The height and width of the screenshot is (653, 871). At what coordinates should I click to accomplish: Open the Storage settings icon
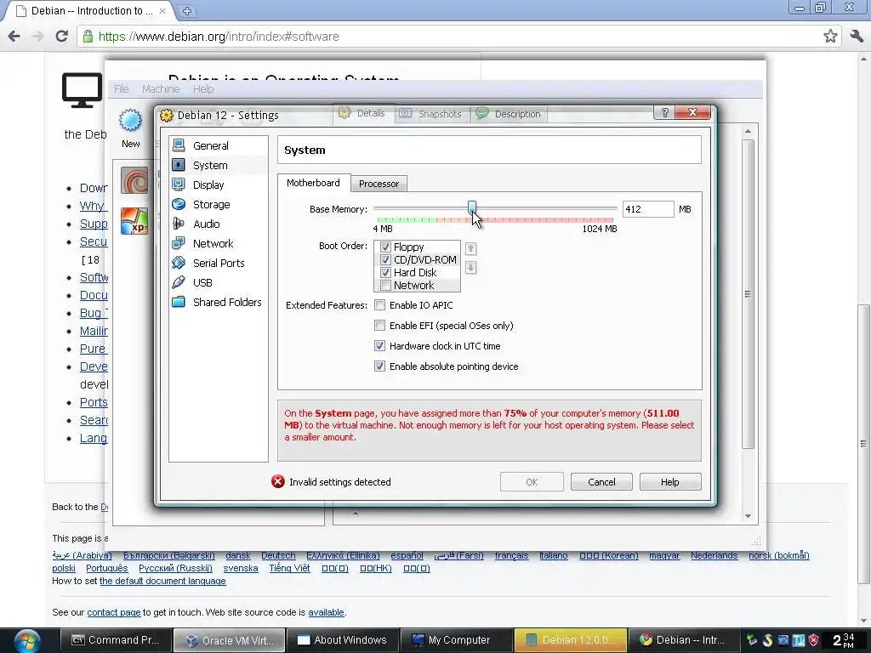(179, 204)
